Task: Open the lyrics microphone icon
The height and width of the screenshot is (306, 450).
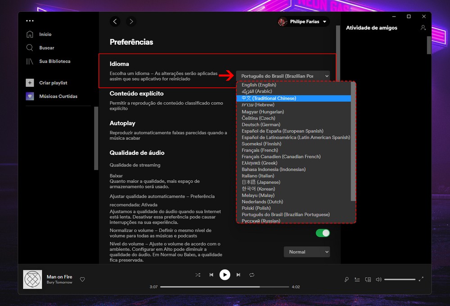Action: (346, 279)
